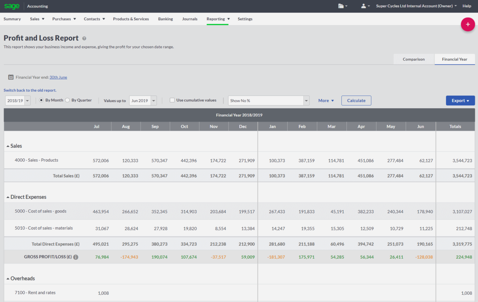The width and height of the screenshot is (478, 302).
Task: Click the Total Direct Expenses (£) row label
Action: 56,244
